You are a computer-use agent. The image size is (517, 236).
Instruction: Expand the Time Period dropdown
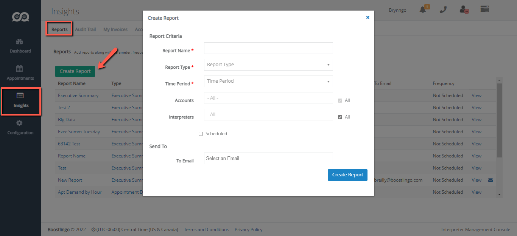tap(268, 81)
